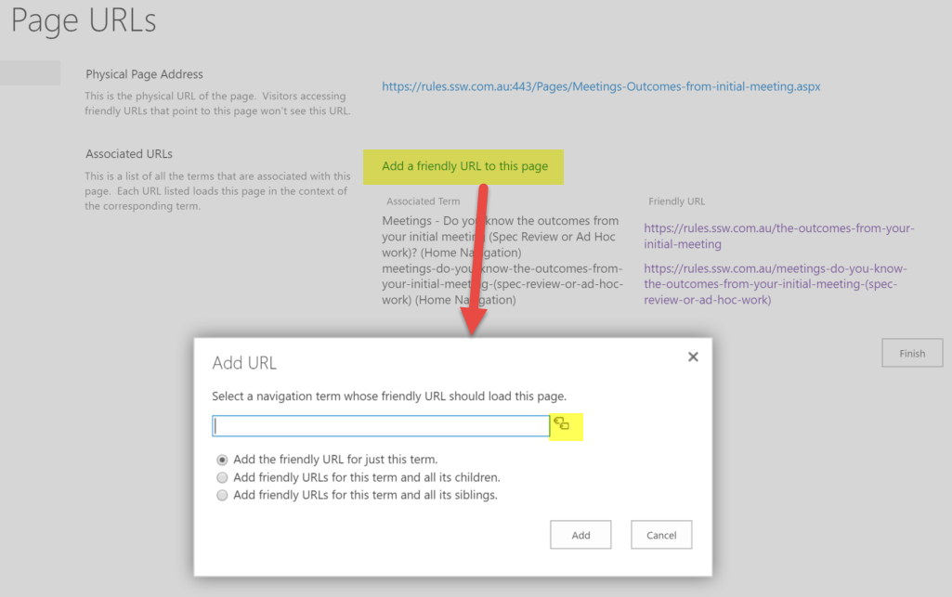This screenshot has width=952, height=597.
Task: Focus the navigation term text field
Action: coord(381,426)
